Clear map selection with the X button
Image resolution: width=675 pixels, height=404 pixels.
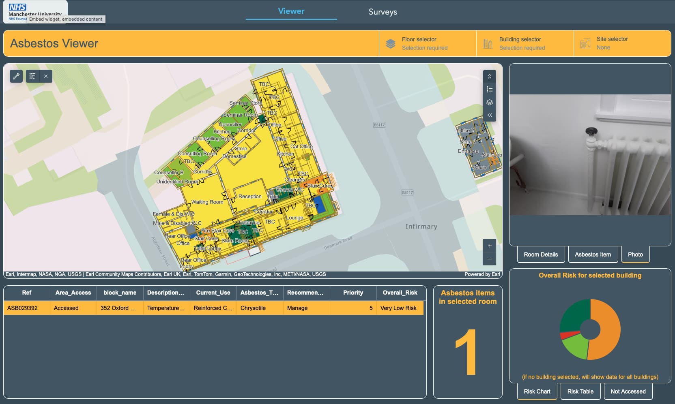click(46, 76)
